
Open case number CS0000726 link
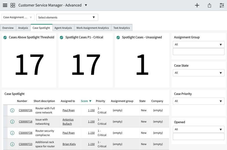25,110
